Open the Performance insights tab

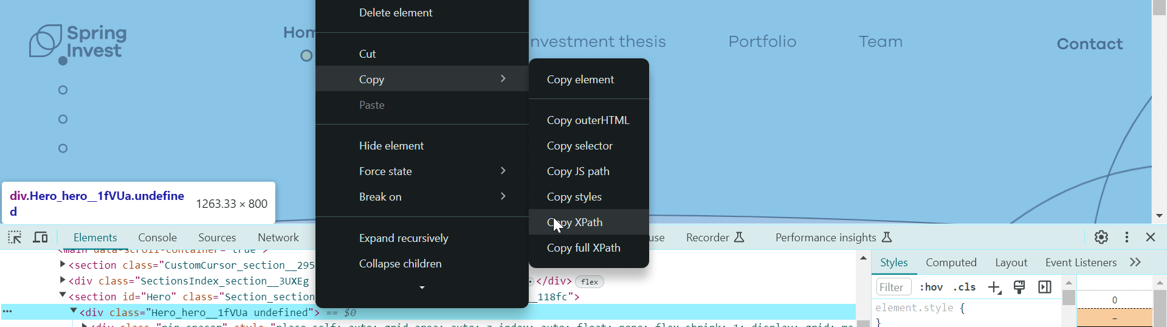tap(833, 238)
